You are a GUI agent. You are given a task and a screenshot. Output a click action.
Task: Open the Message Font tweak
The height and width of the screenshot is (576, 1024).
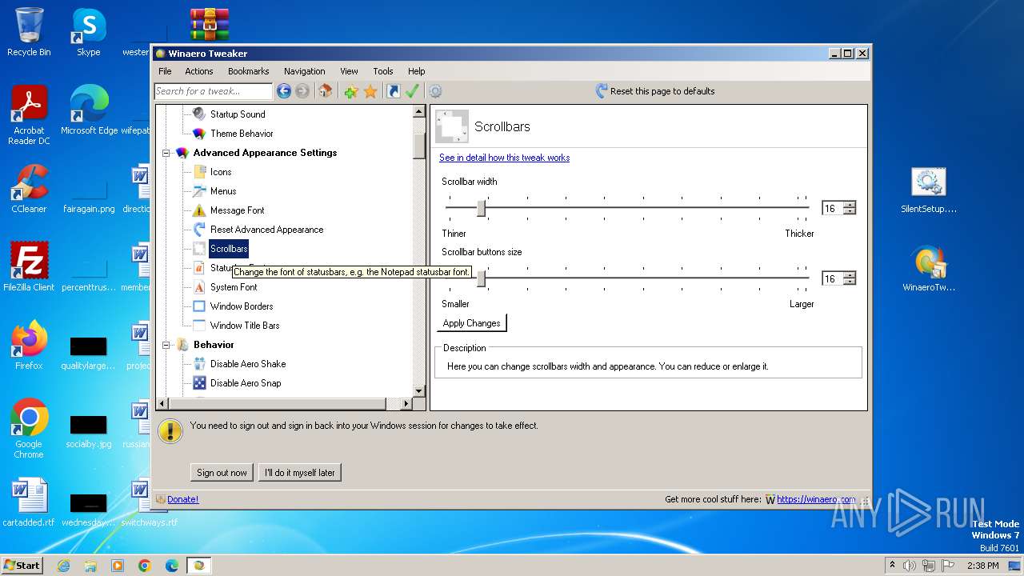[237, 210]
